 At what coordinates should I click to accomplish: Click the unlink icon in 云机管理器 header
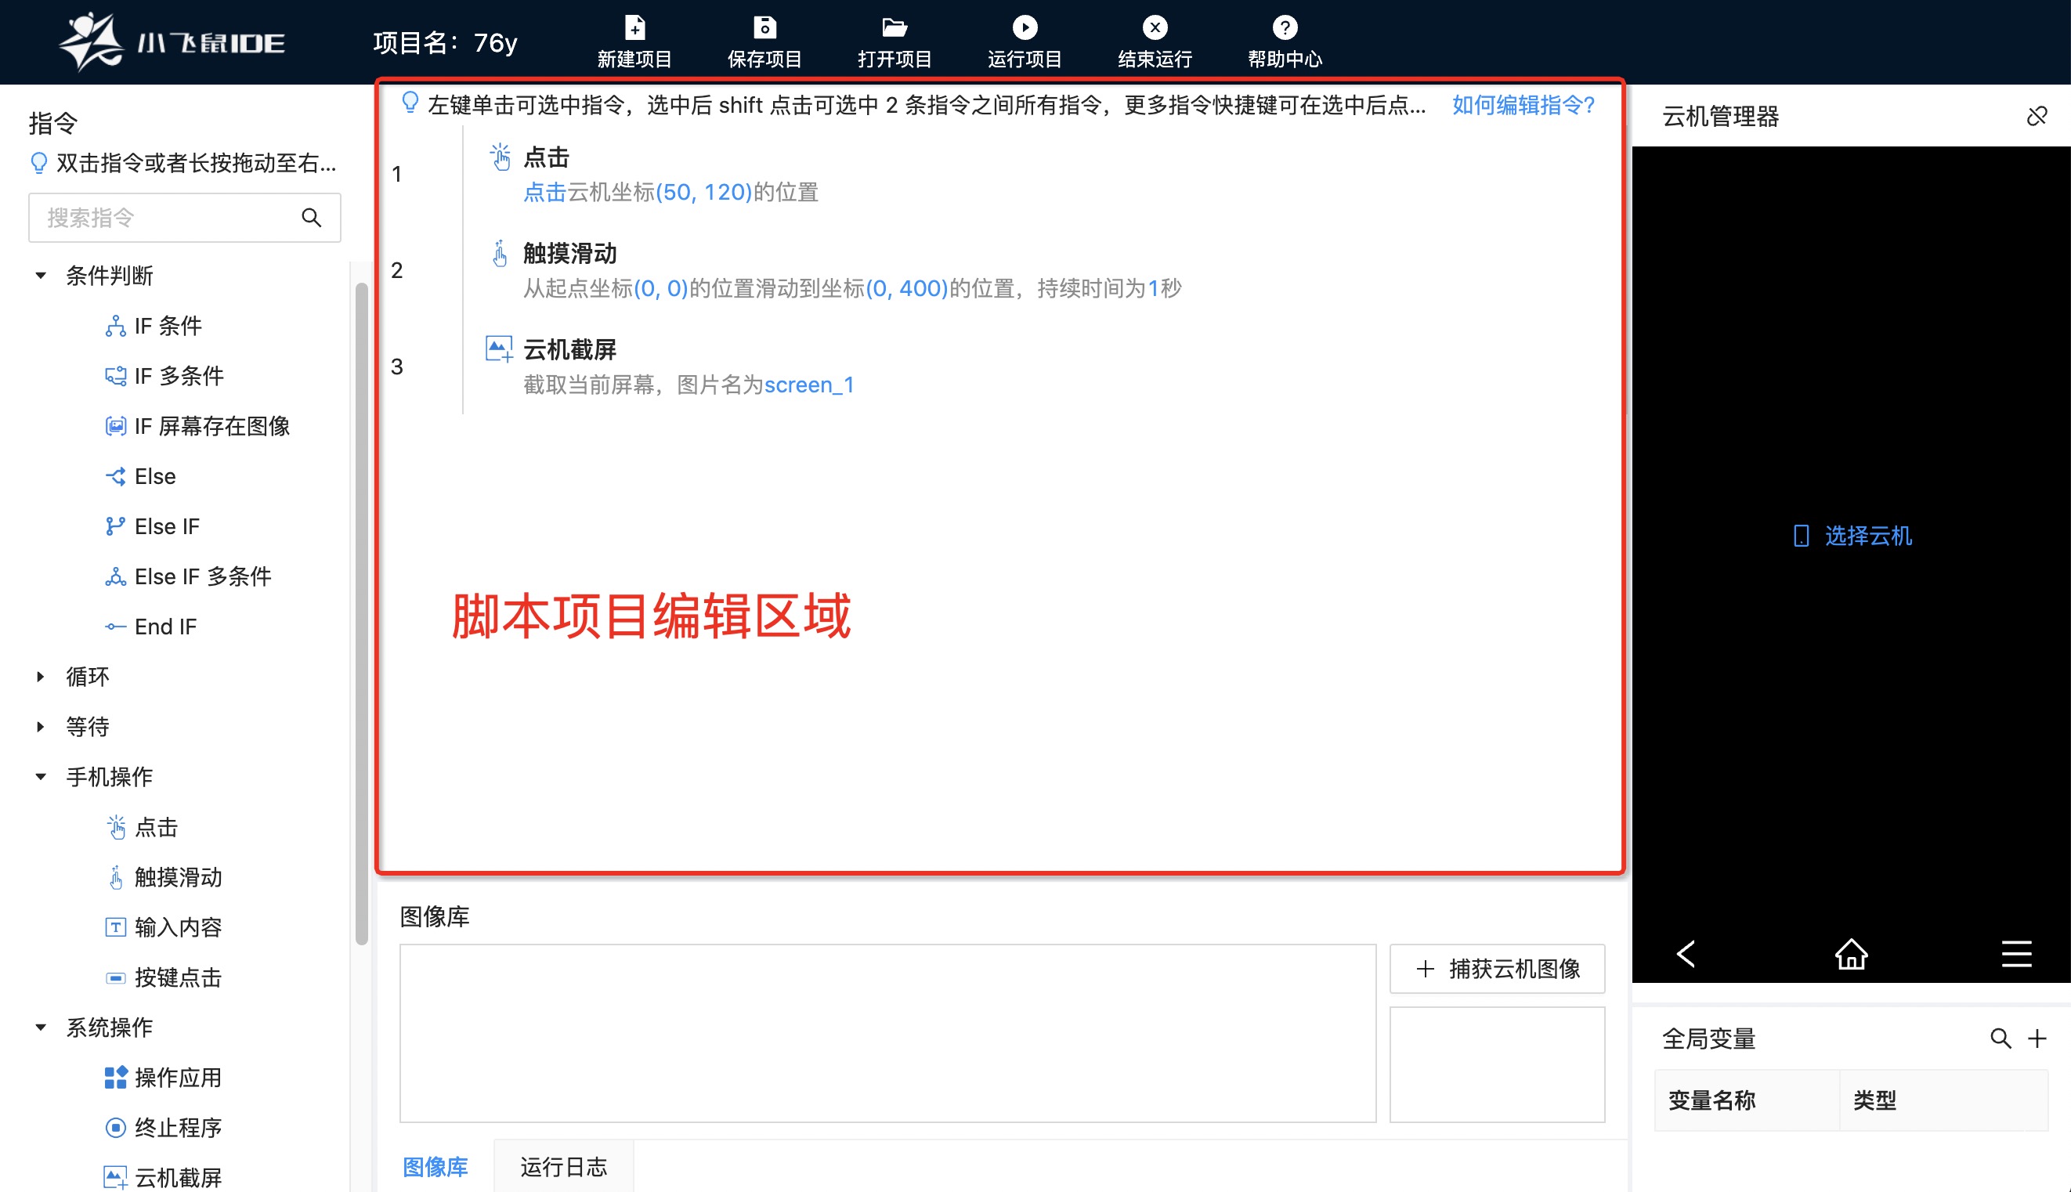click(2036, 116)
